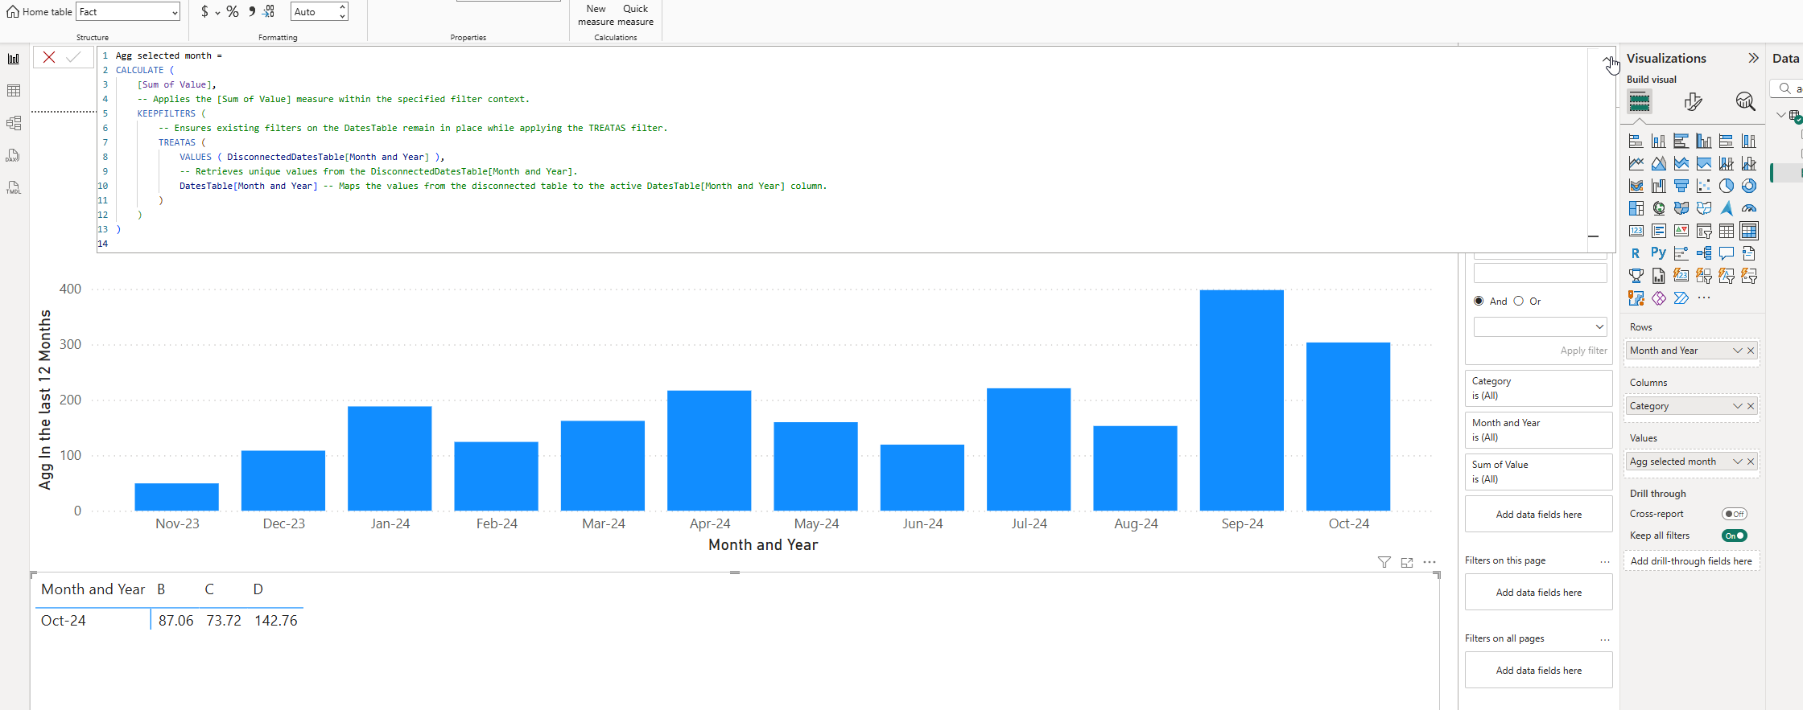Insert a gauge visual
Image resolution: width=1803 pixels, height=710 pixels.
click(x=1749, y=208)
